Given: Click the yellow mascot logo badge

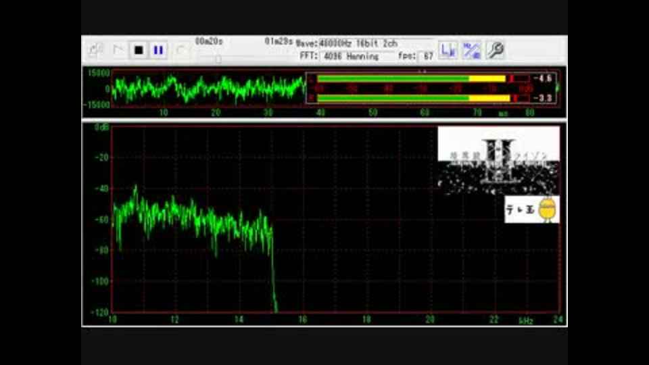Looking at the screenshot, I should tap(532, 210).
